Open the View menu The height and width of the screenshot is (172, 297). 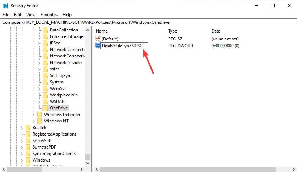pyautogui.click(x=31, y=15)
